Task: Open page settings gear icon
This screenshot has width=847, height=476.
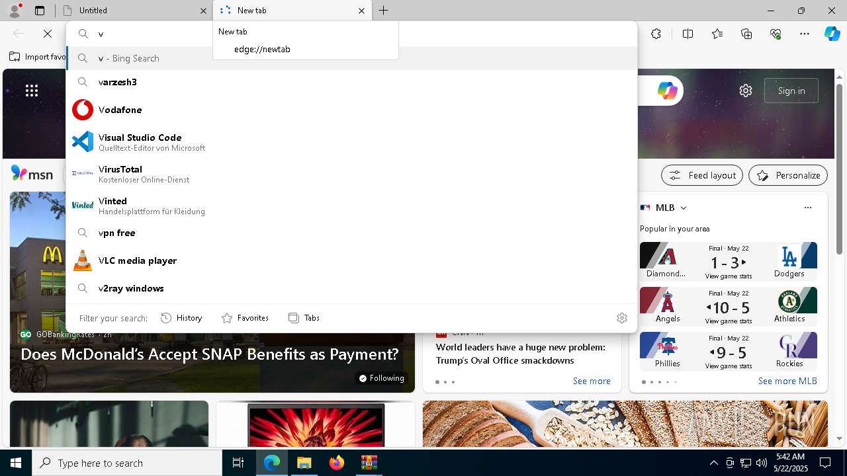Action: click(746, 91)
